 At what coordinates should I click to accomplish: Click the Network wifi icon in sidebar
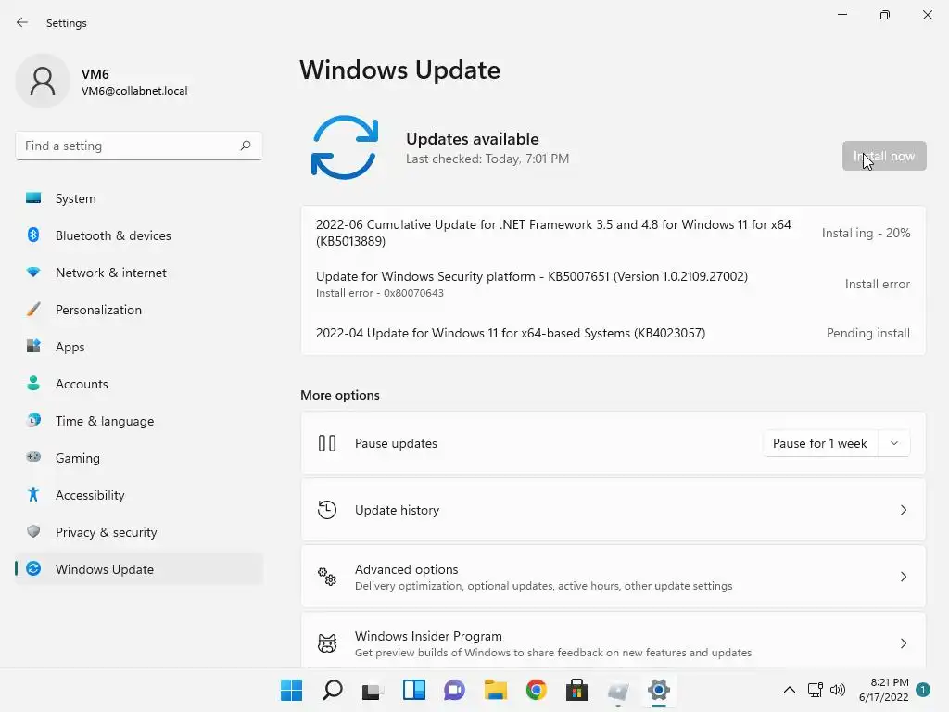(33, 273)
